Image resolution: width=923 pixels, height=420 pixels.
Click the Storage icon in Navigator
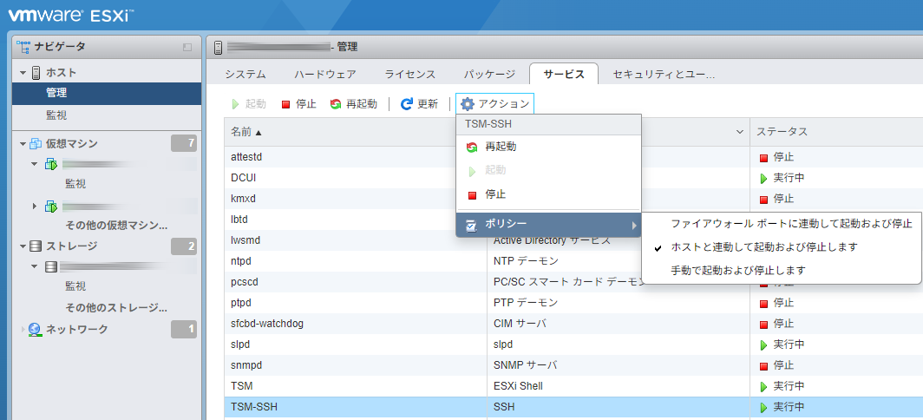pos(36,246)
